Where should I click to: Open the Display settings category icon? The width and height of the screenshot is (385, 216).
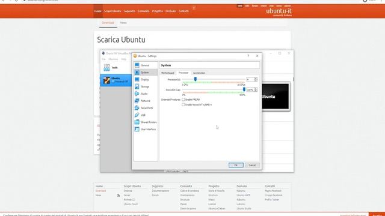pyautogui.click(x=137, y=79)
